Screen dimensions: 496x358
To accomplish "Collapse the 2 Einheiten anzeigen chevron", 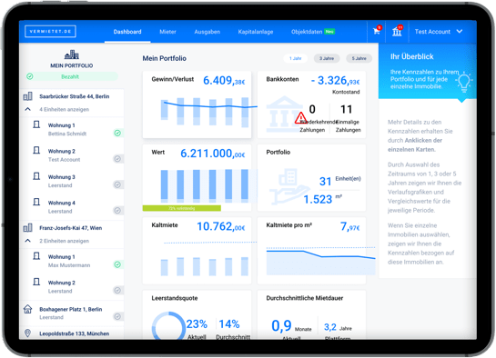I will click(28, 241).
